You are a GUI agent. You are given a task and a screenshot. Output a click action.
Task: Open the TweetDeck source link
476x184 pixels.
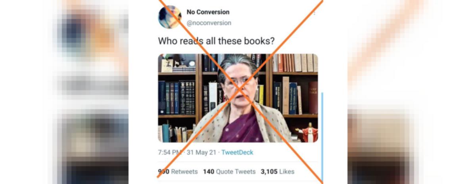tap(237, 152)
